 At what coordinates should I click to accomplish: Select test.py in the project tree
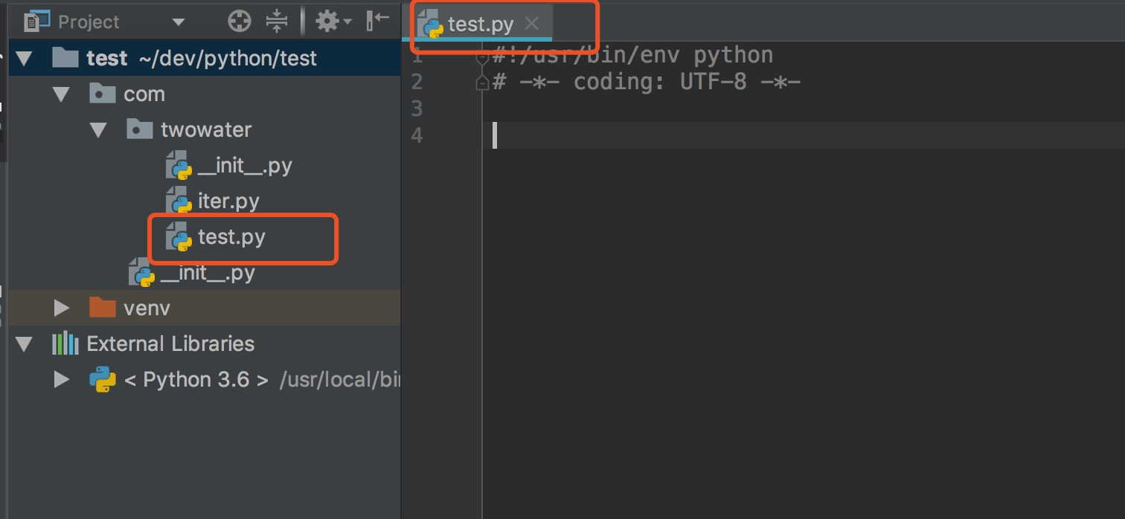[x=231, y=237]
